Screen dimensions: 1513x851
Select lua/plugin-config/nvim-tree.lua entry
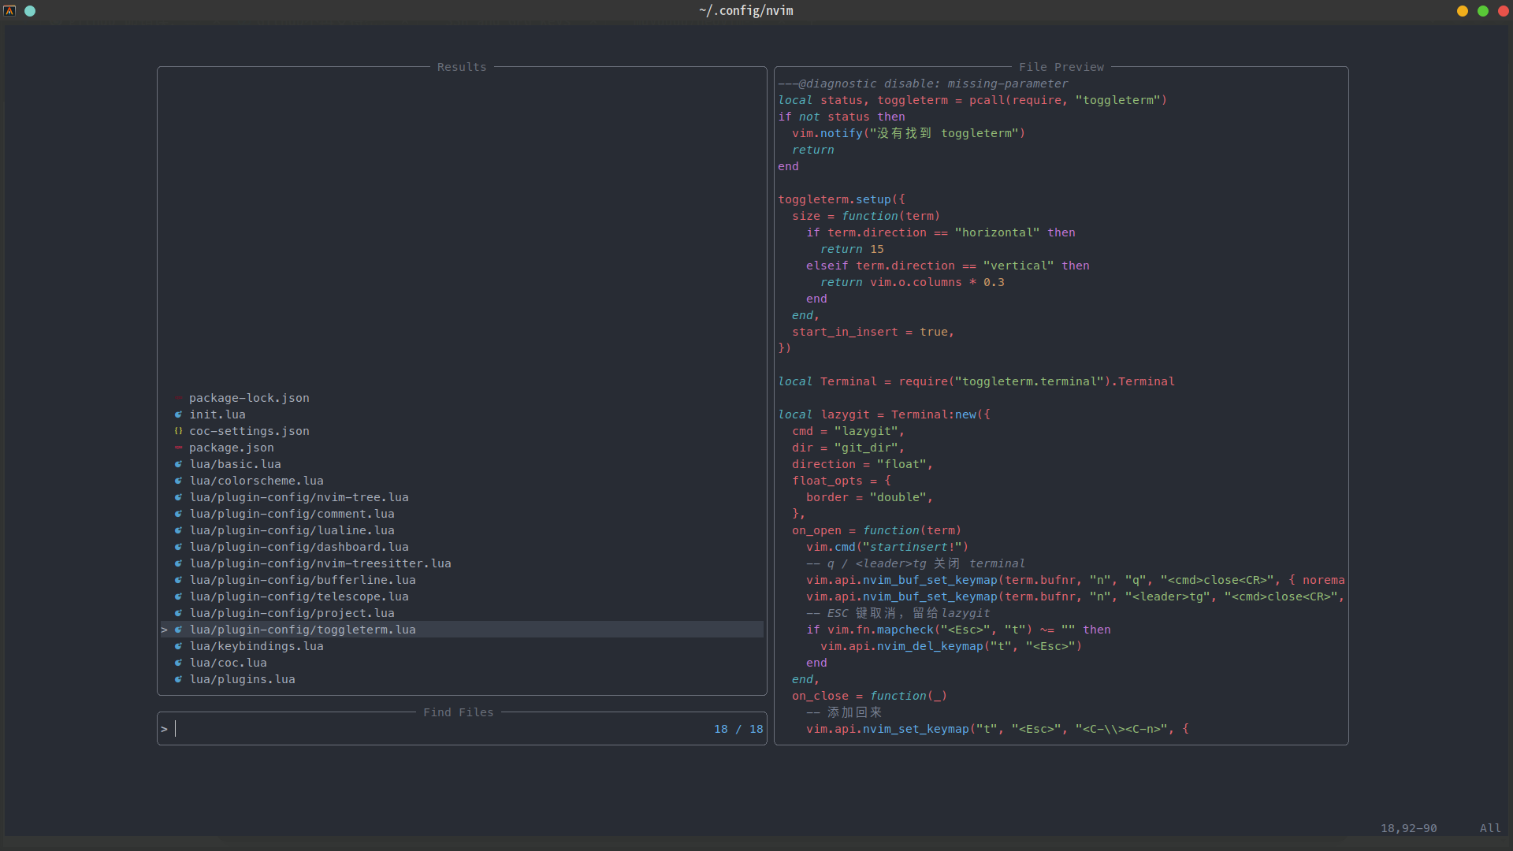pyautogui.click(x=299, y=497)
